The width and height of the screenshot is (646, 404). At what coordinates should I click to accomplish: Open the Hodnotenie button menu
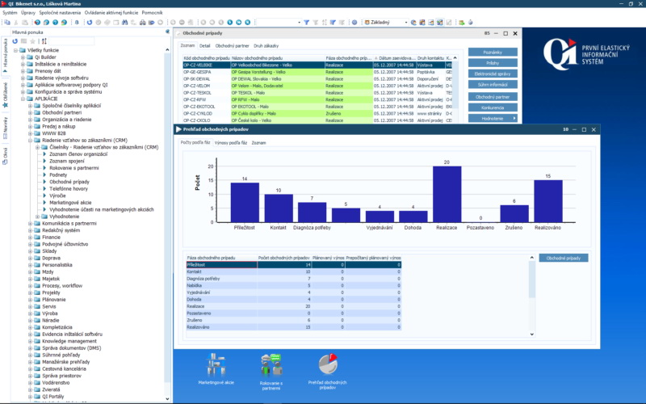click(493, 118)
